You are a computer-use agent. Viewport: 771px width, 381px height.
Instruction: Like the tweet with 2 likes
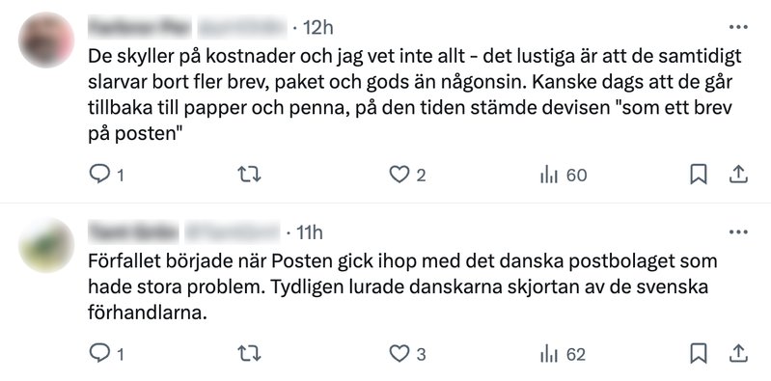pos(399,175)
